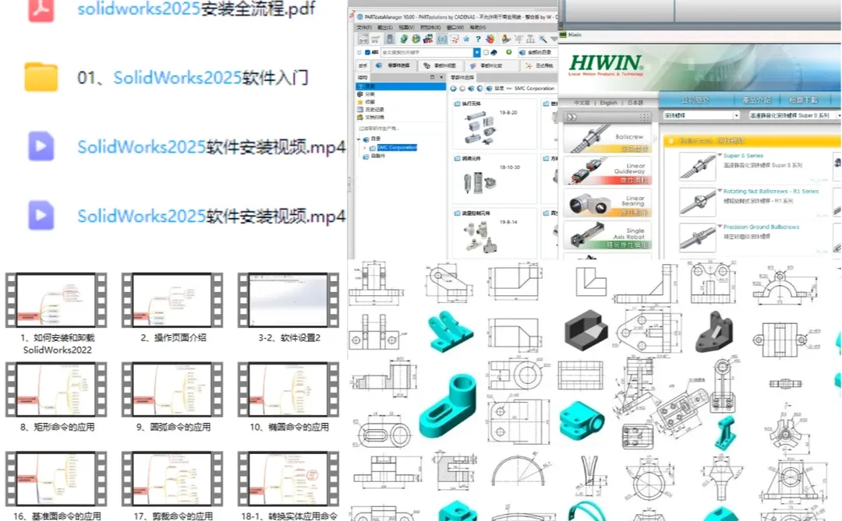
Task: Click the double-chevron icon left of ABC checkbox
Action: coord(359,52)
